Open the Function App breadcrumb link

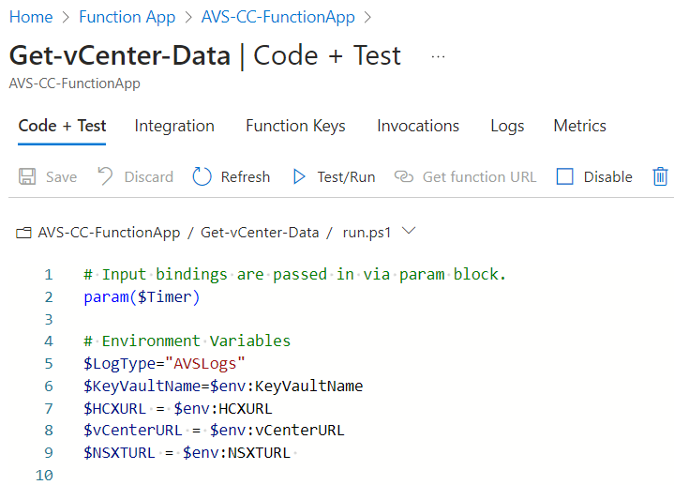click(x=127, y=17)
